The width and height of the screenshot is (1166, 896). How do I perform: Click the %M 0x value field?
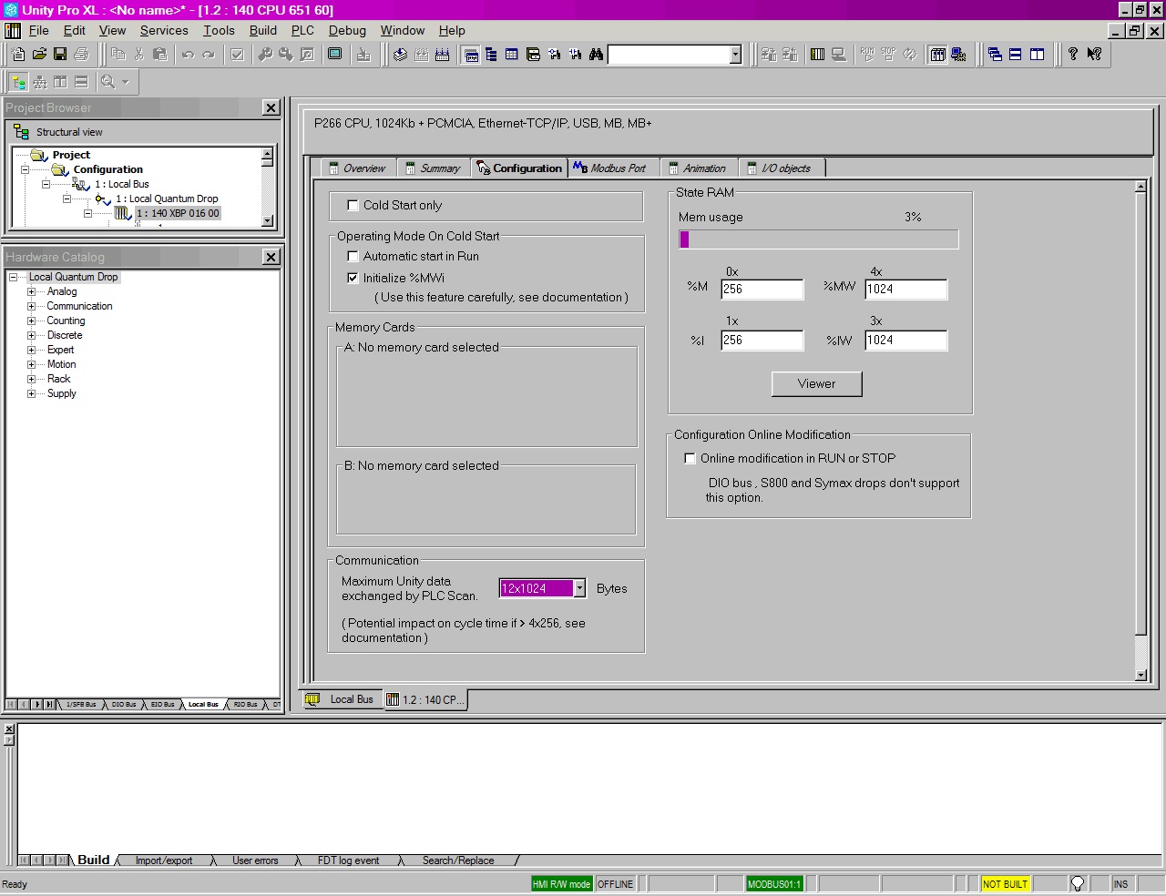click(762, 290)
